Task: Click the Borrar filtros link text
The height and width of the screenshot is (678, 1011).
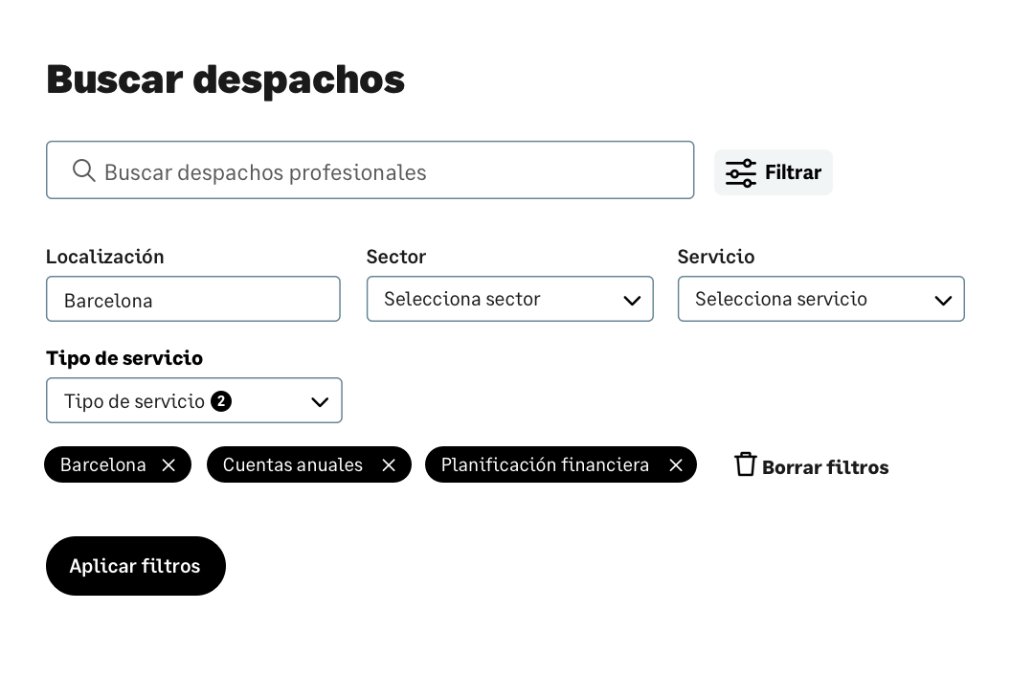Action: pos(825,467)
